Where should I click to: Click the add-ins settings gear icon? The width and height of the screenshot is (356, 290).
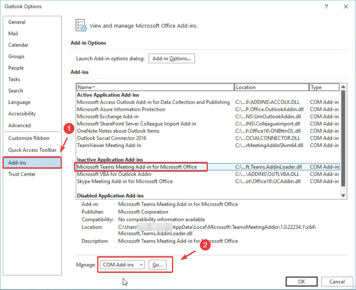coord(81,26)
